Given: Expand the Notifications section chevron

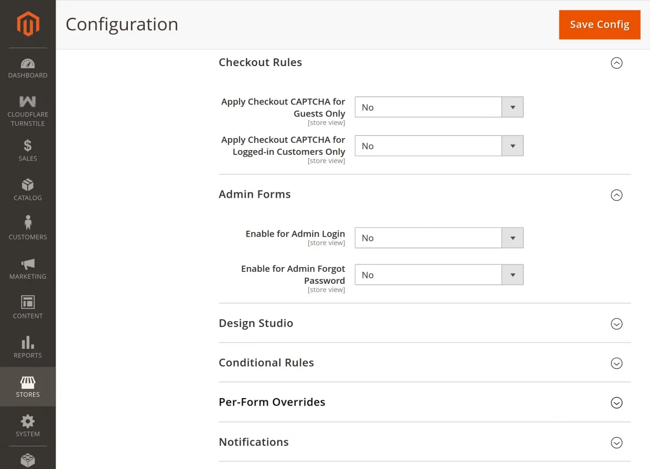Looking at the screenshot, I should coord(616,443).
